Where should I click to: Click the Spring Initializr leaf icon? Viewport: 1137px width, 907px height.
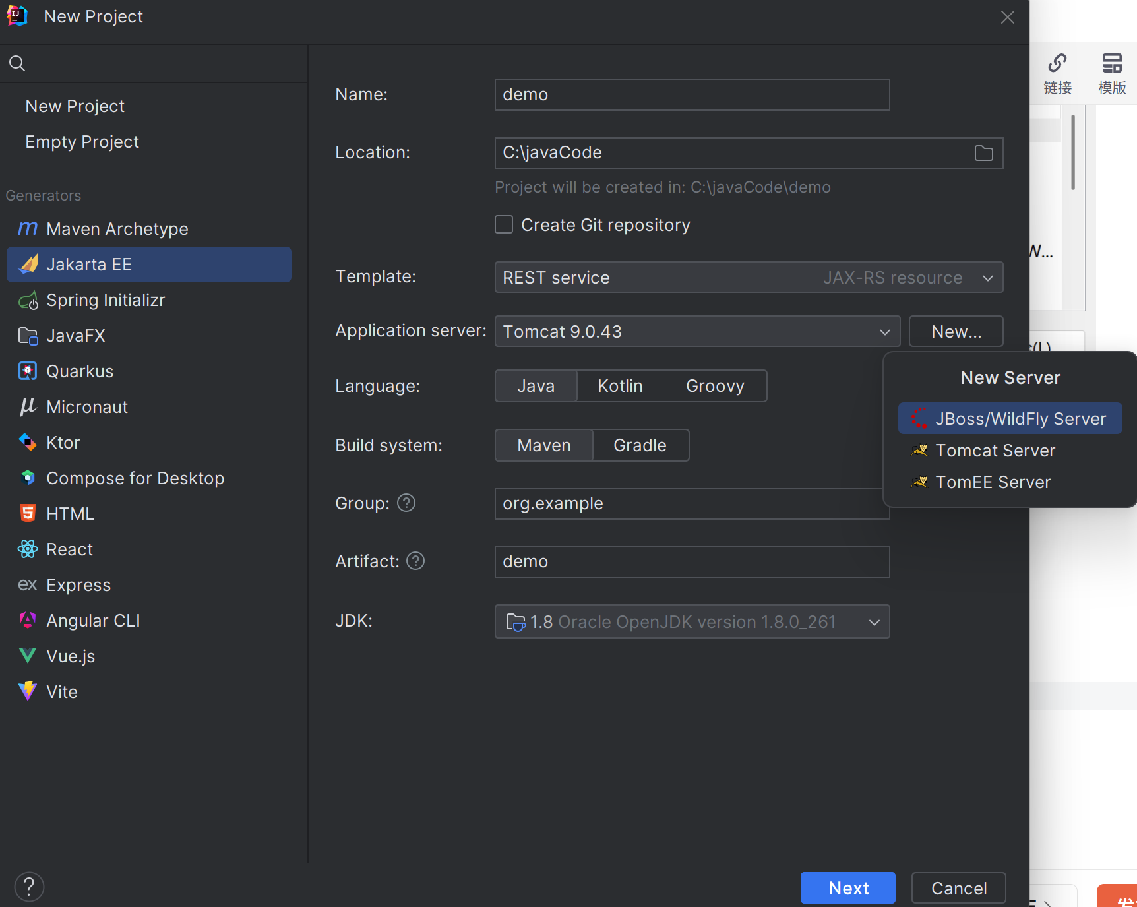click(28, 301)
